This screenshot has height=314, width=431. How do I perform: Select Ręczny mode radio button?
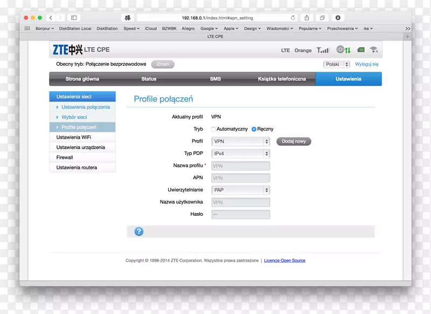pyautogui.click(x=254, y=129)
